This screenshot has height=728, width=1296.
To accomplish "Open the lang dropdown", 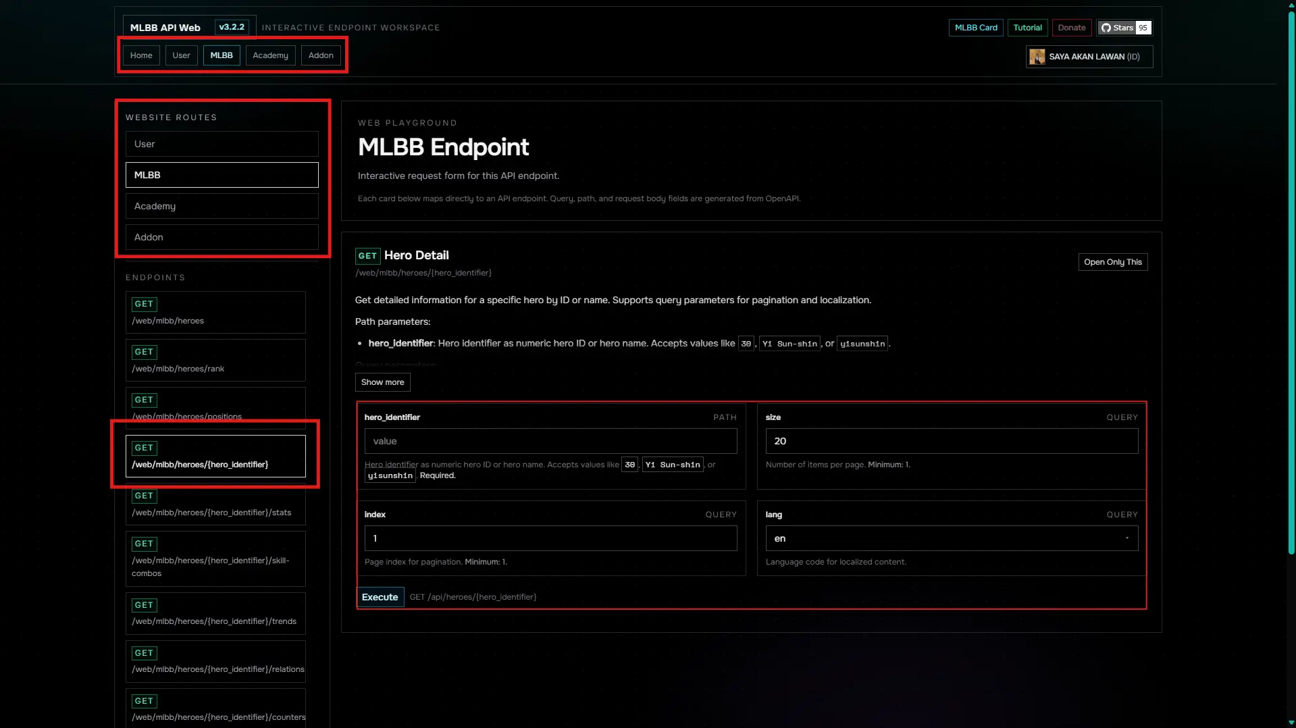I will click(x=952, y=538).
